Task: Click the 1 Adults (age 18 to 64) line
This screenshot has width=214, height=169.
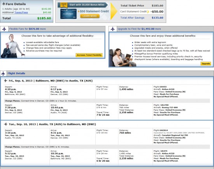Action: coord(16,9)
